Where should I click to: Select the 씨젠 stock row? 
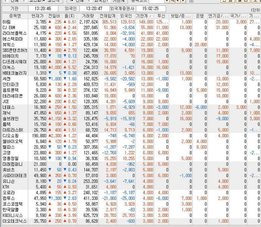click(x=132, y=79)
